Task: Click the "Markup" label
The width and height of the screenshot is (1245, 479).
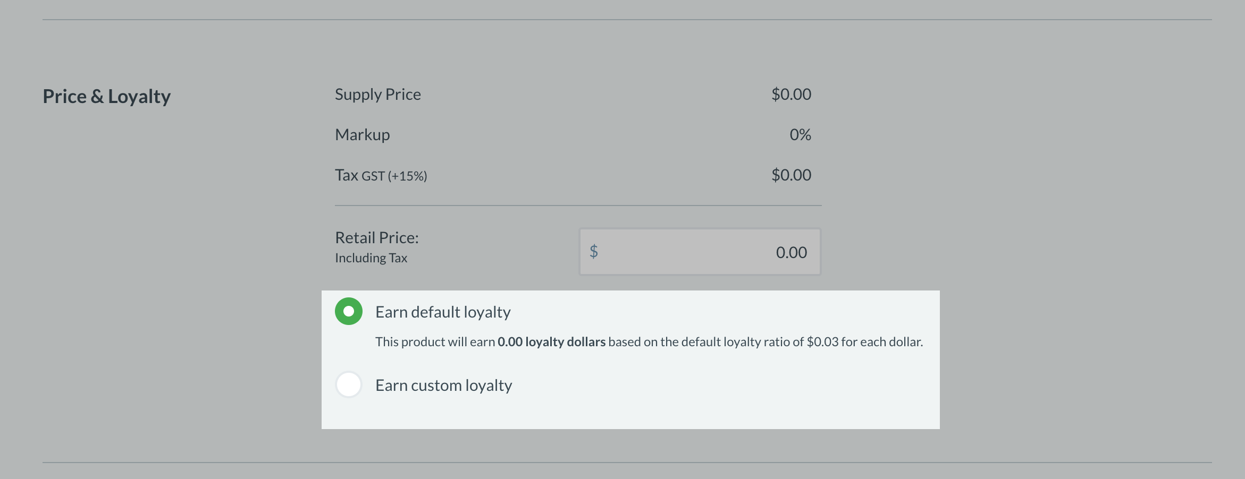Action: (x=362, y=135)
